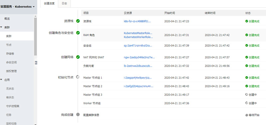Image resolution: width=266 pixels, height=125 pixels.
Task: Open 守护进程集 in the sidebar
Action: click(x=13, y=106)
